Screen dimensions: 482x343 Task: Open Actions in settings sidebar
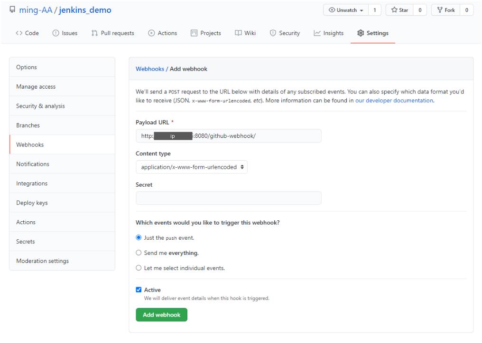(x=62, y=222)
